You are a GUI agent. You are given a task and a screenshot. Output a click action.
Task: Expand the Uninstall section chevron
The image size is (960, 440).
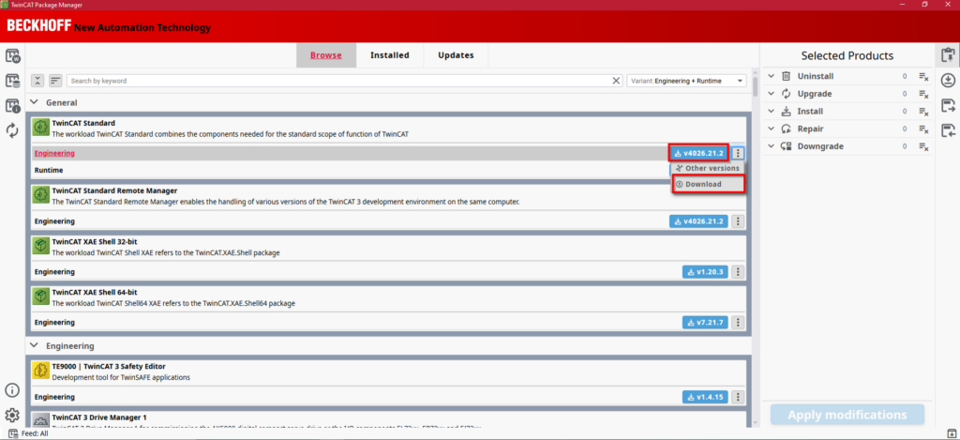(771, 77)
